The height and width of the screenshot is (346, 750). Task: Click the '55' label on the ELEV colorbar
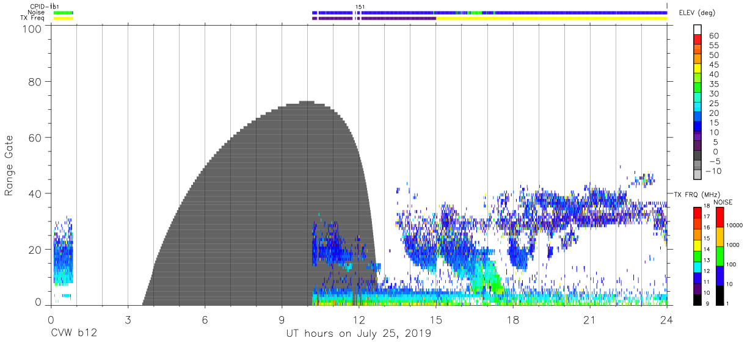(714, 46)
